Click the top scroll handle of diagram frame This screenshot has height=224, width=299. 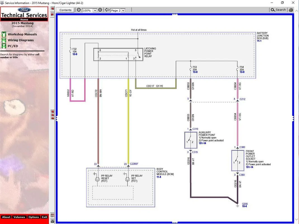(x=175, y=15)
